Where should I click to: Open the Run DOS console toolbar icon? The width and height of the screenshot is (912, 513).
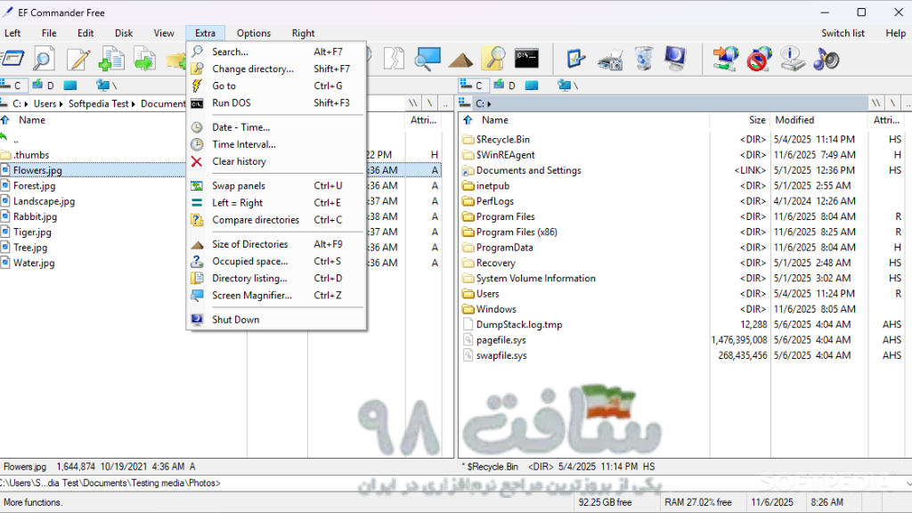click(x=526, y=59)
